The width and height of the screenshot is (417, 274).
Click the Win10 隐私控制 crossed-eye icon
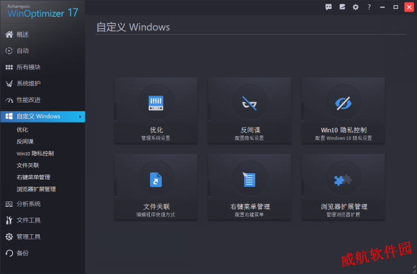343,103
